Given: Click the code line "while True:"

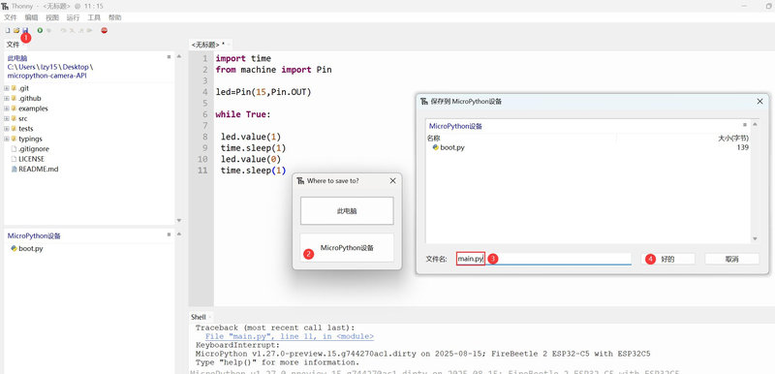Looking at the screenshot, I should tap(243, 114).
